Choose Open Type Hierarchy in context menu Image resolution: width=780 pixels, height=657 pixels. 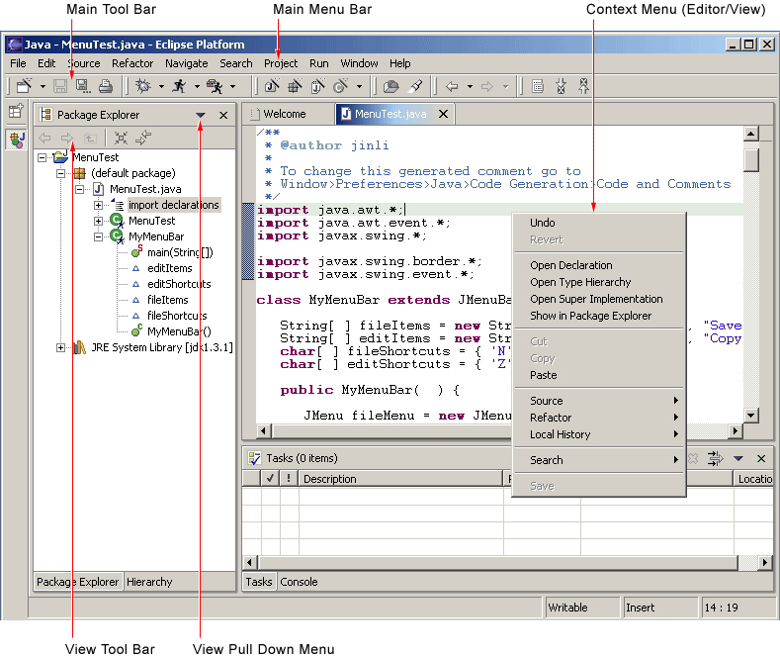(x=599, y=282)
